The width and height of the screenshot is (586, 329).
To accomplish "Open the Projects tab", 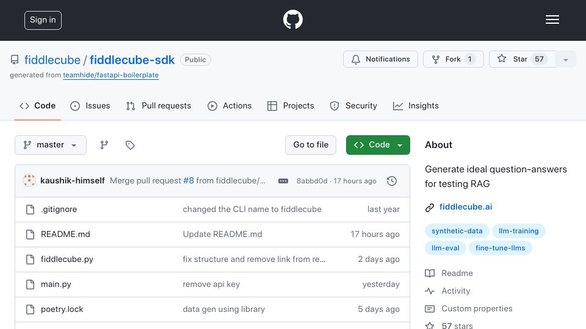I will pos(291,106).
